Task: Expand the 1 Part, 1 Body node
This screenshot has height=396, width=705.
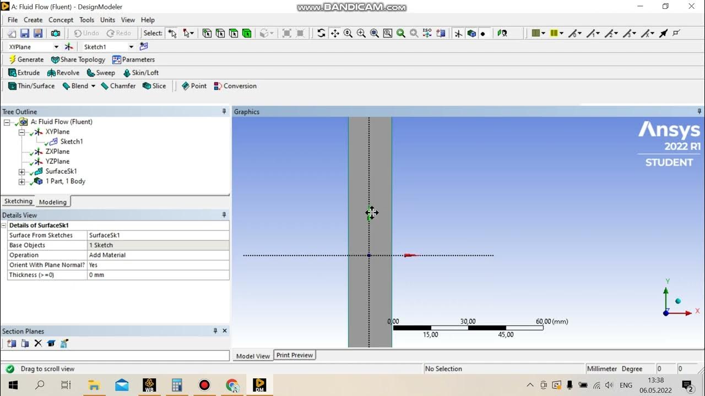Action: pyautogui.click(x=22, y=182)
